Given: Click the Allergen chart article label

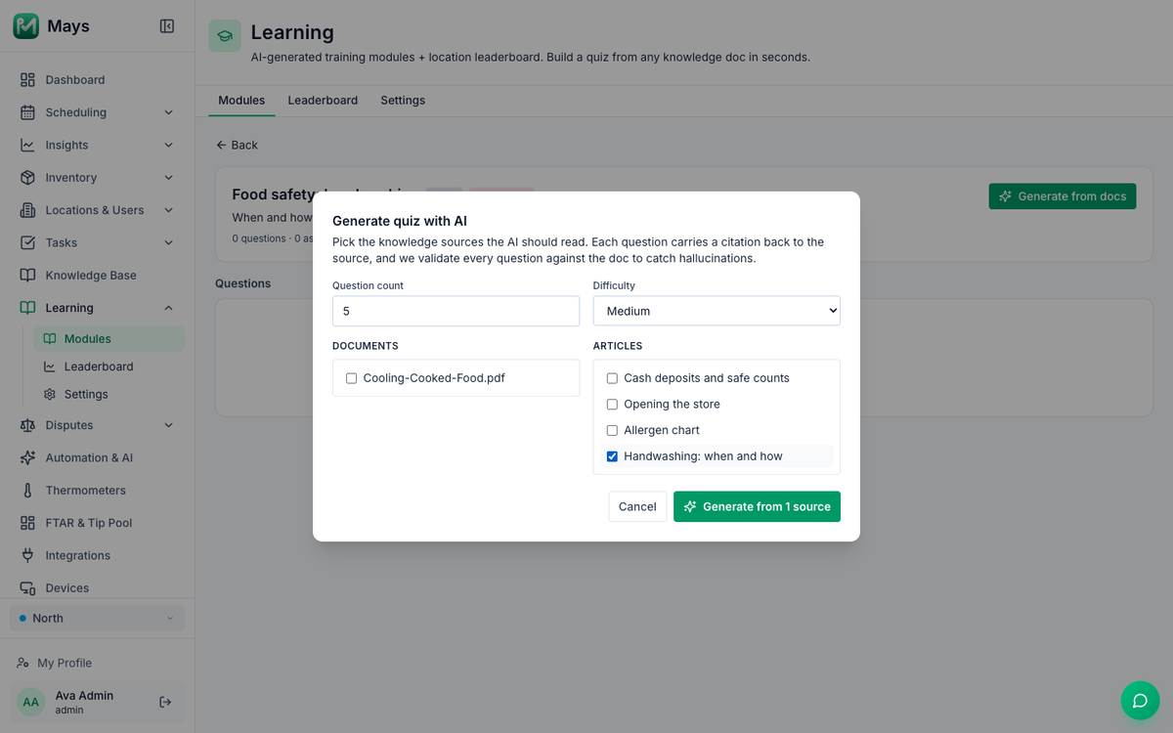Looking at the screenshot, I should point(662,430).
